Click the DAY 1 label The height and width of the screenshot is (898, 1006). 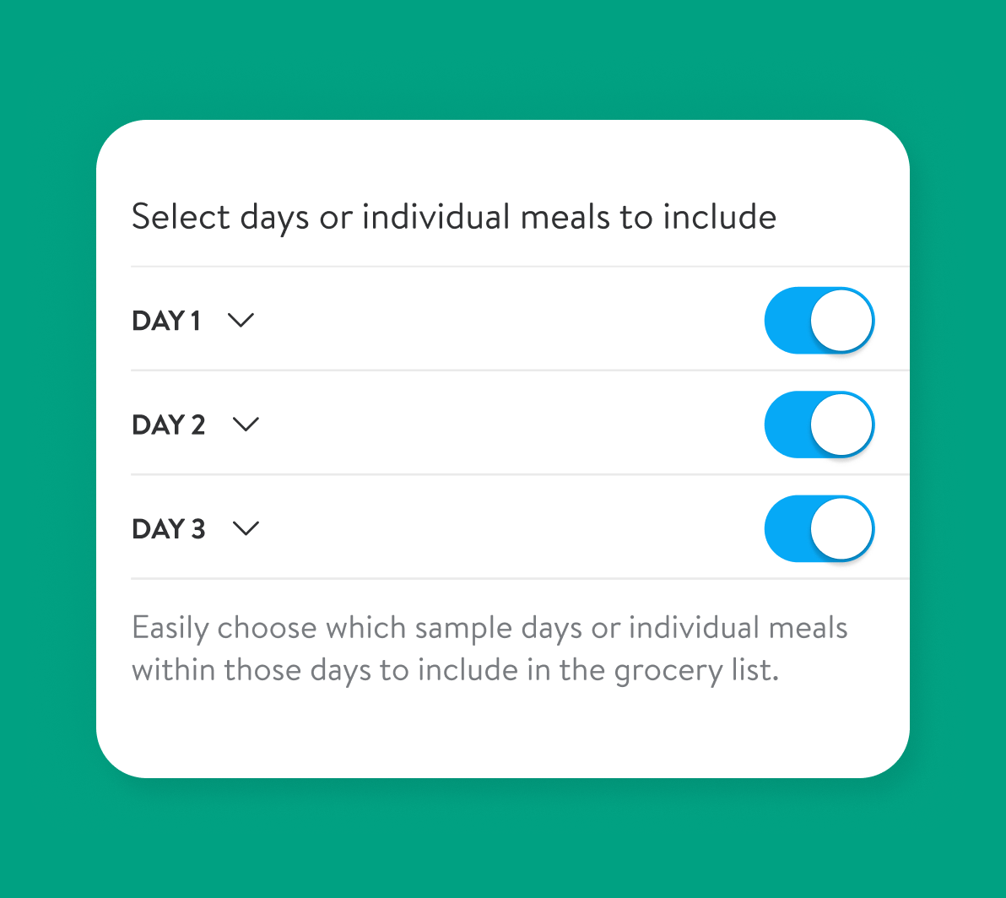166,321
